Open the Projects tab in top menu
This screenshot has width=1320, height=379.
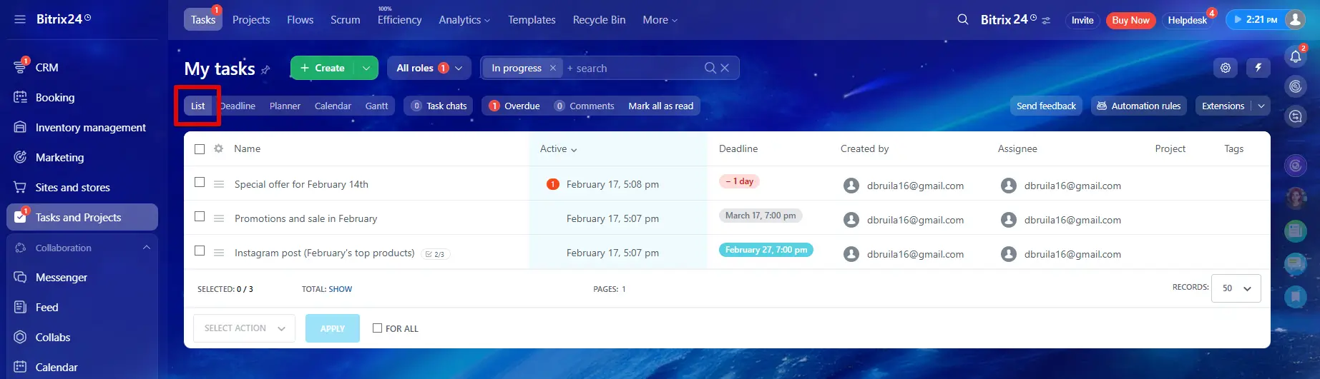pyautogui.click(x=251, y=20)
